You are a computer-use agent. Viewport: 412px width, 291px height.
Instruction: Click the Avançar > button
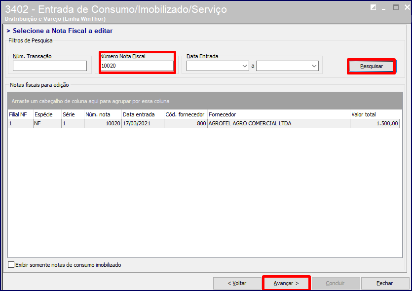point(286,283)
